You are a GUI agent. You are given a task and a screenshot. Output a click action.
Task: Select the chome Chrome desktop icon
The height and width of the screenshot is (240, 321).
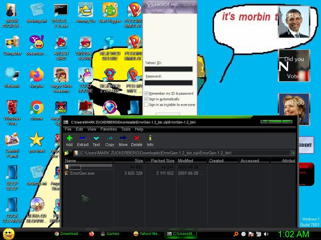36,110
